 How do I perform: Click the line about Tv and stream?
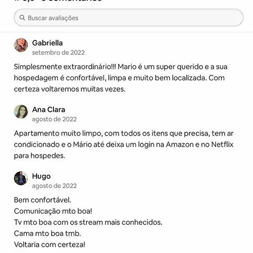pos(88,222)
